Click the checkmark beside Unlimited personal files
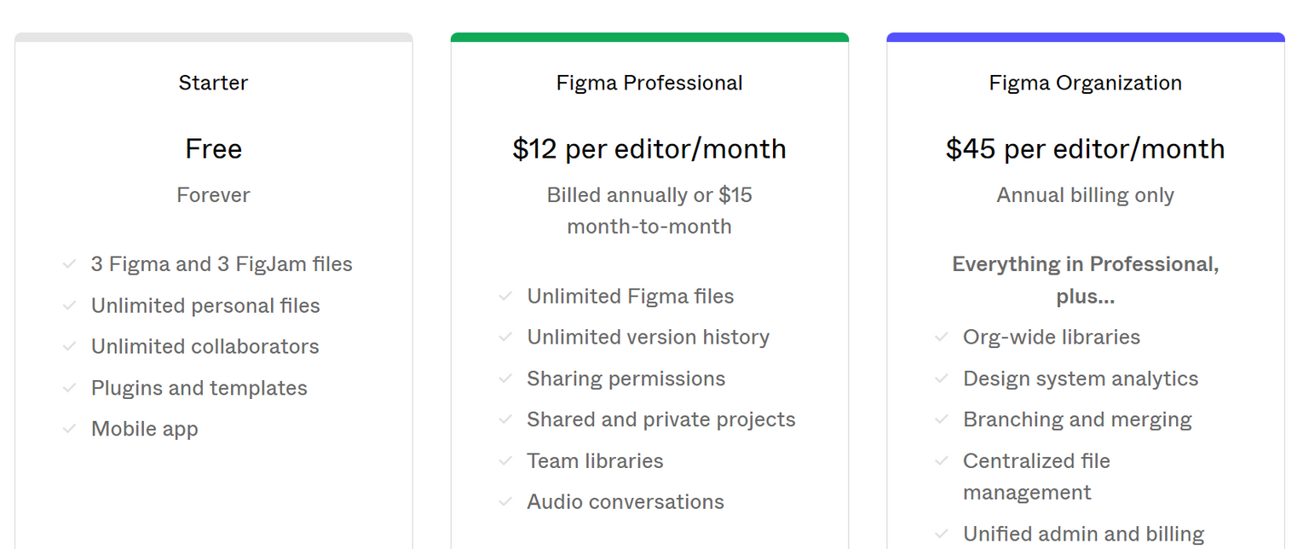This screenshot has width=1309, height=549. (x=70, y=306)
